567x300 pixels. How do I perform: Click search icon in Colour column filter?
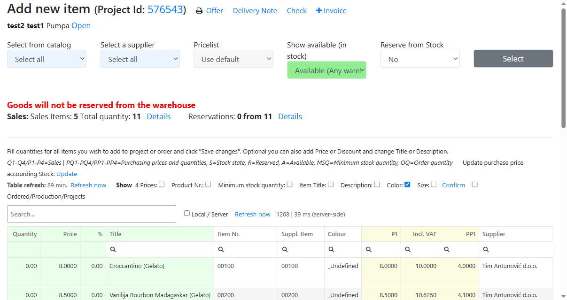click(x=331, y=250)
